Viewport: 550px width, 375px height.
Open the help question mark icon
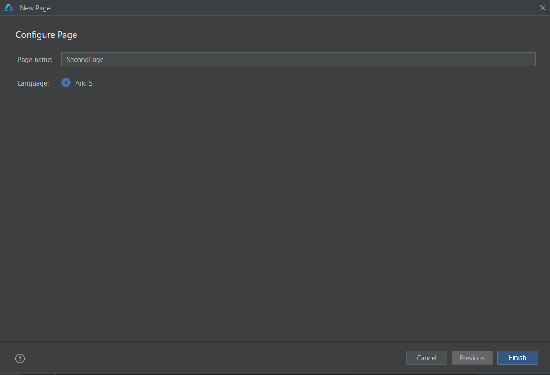(x=20, y=359)
